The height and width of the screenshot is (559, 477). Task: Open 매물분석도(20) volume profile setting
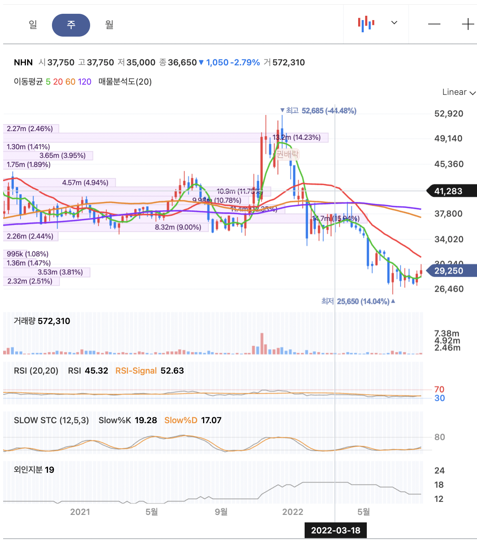click(x=125, y=82)
